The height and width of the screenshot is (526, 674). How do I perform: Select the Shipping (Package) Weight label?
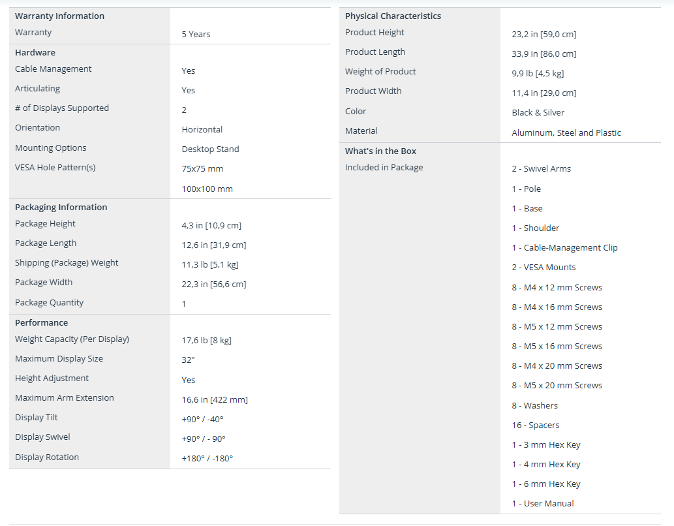click(67, 262)
